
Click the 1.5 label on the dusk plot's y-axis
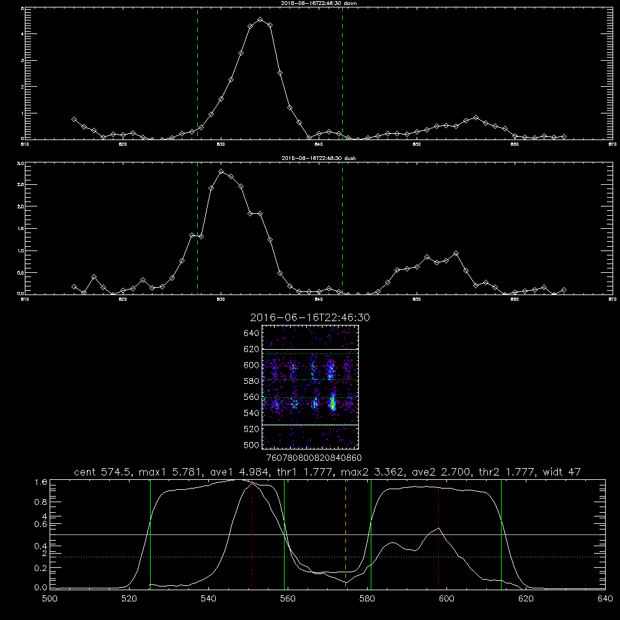(21, 229)
